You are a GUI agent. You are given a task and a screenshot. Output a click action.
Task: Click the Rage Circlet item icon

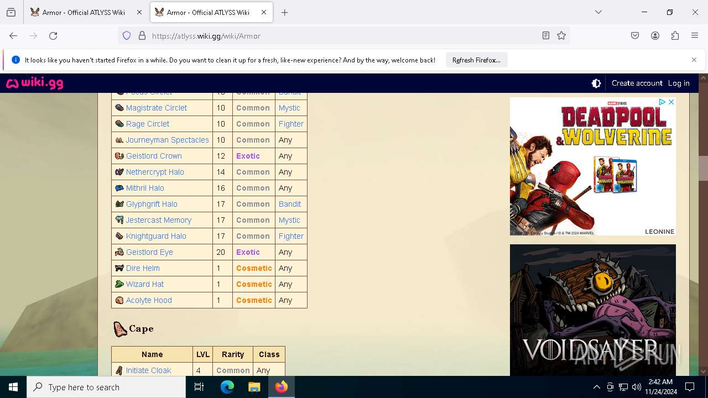point(119,124)
